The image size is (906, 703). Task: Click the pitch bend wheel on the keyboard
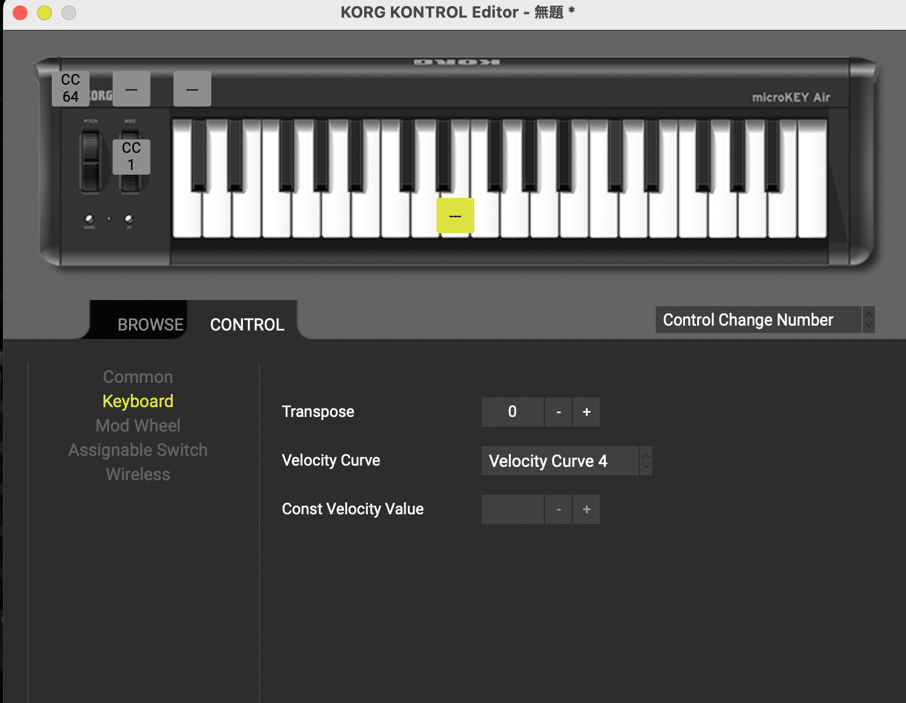(x=91, y=161)
